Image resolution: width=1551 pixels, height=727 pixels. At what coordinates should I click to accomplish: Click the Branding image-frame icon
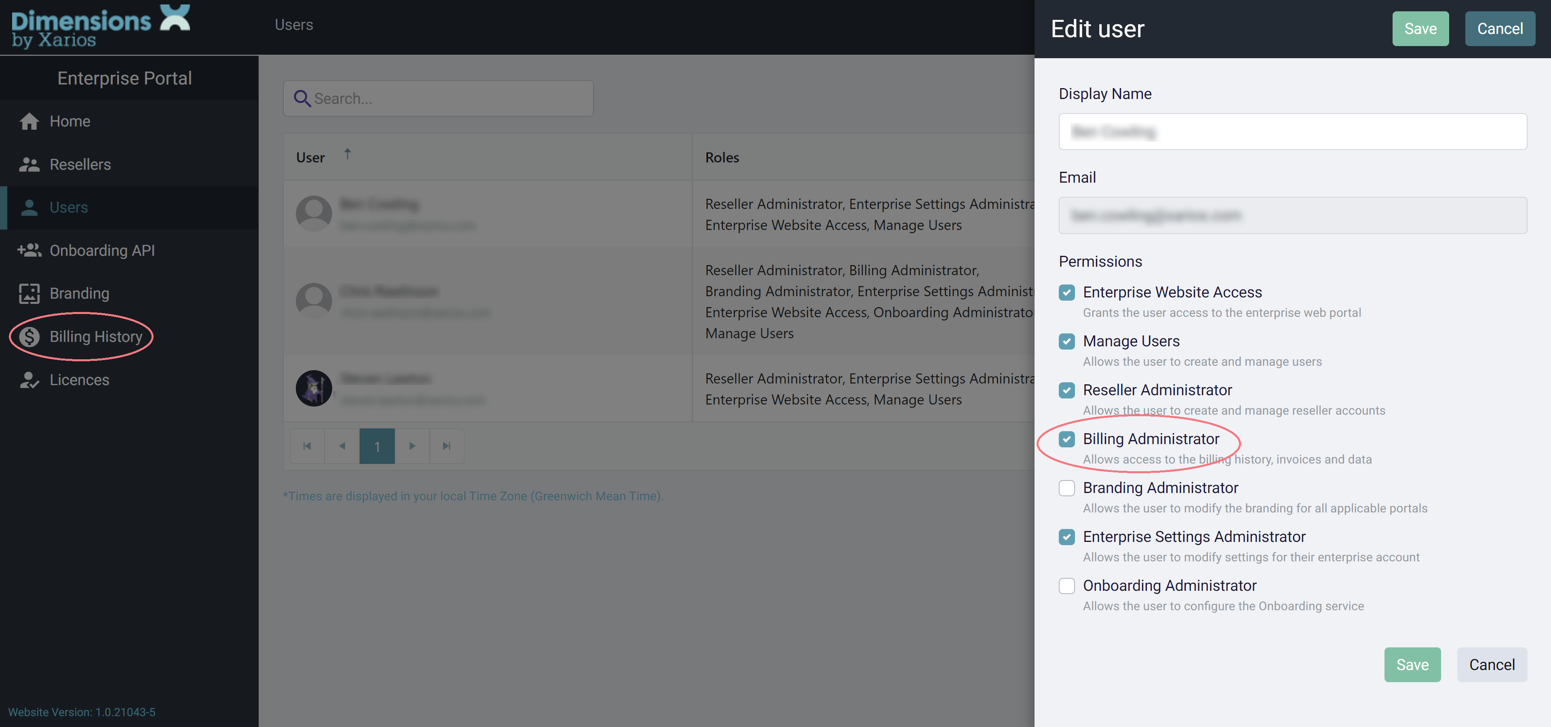click(x=29, y=293)
